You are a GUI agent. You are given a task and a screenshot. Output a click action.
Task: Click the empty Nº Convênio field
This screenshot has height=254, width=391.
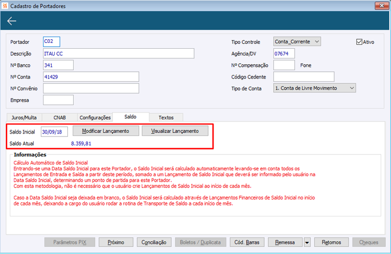pos(91,88)
